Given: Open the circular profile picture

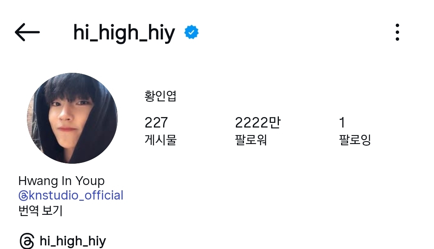Looking at the screenshot, I should (x=72, y=118).
